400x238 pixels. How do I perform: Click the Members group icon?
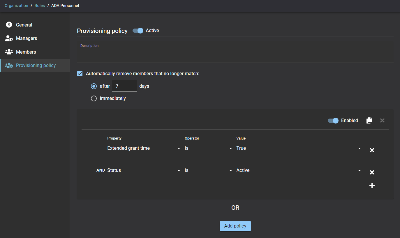pyautogui.click(x=9, y=52)
